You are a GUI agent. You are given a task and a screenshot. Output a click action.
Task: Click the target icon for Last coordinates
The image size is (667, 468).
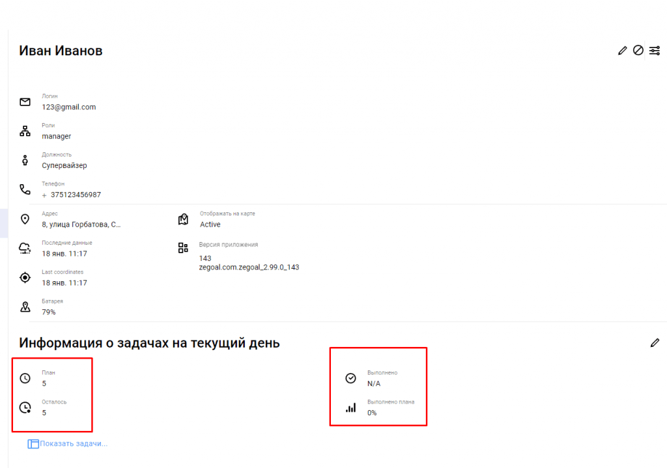[x=25, y=277]
